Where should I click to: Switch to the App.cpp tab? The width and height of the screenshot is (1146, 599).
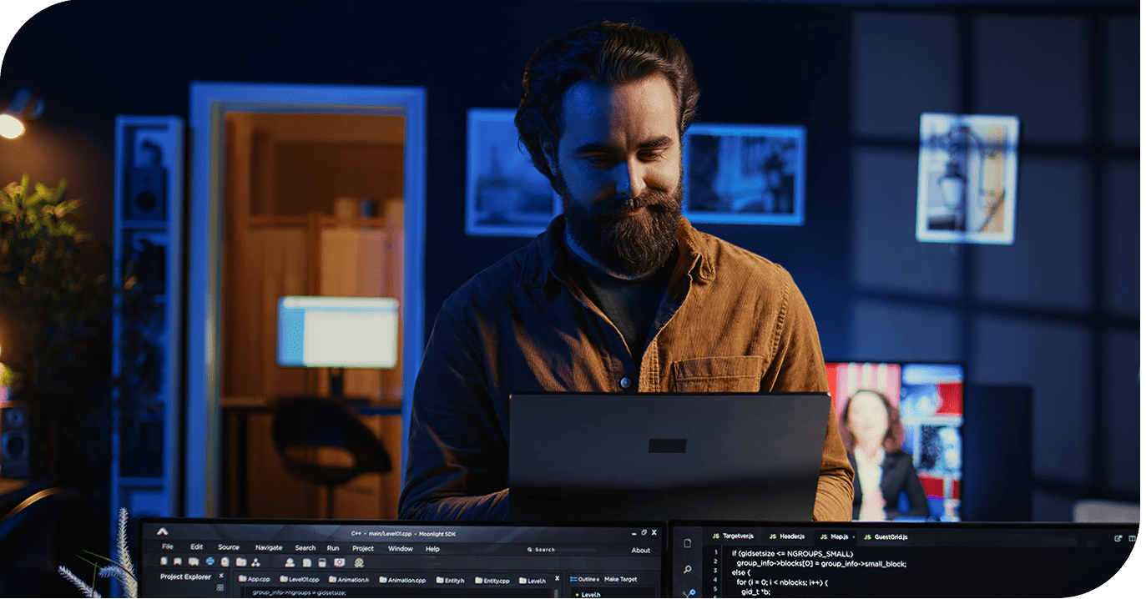(255, 579)
